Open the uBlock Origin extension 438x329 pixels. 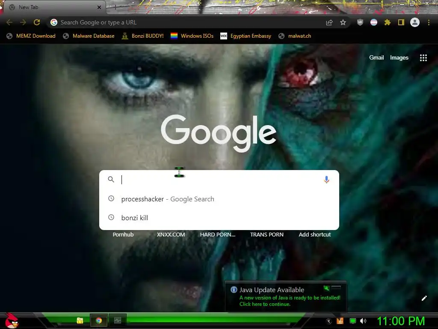coord(360,22)
